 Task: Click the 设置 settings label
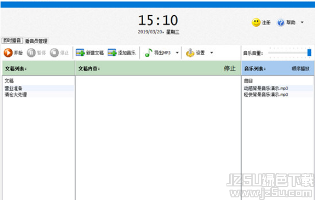[200, 53]
